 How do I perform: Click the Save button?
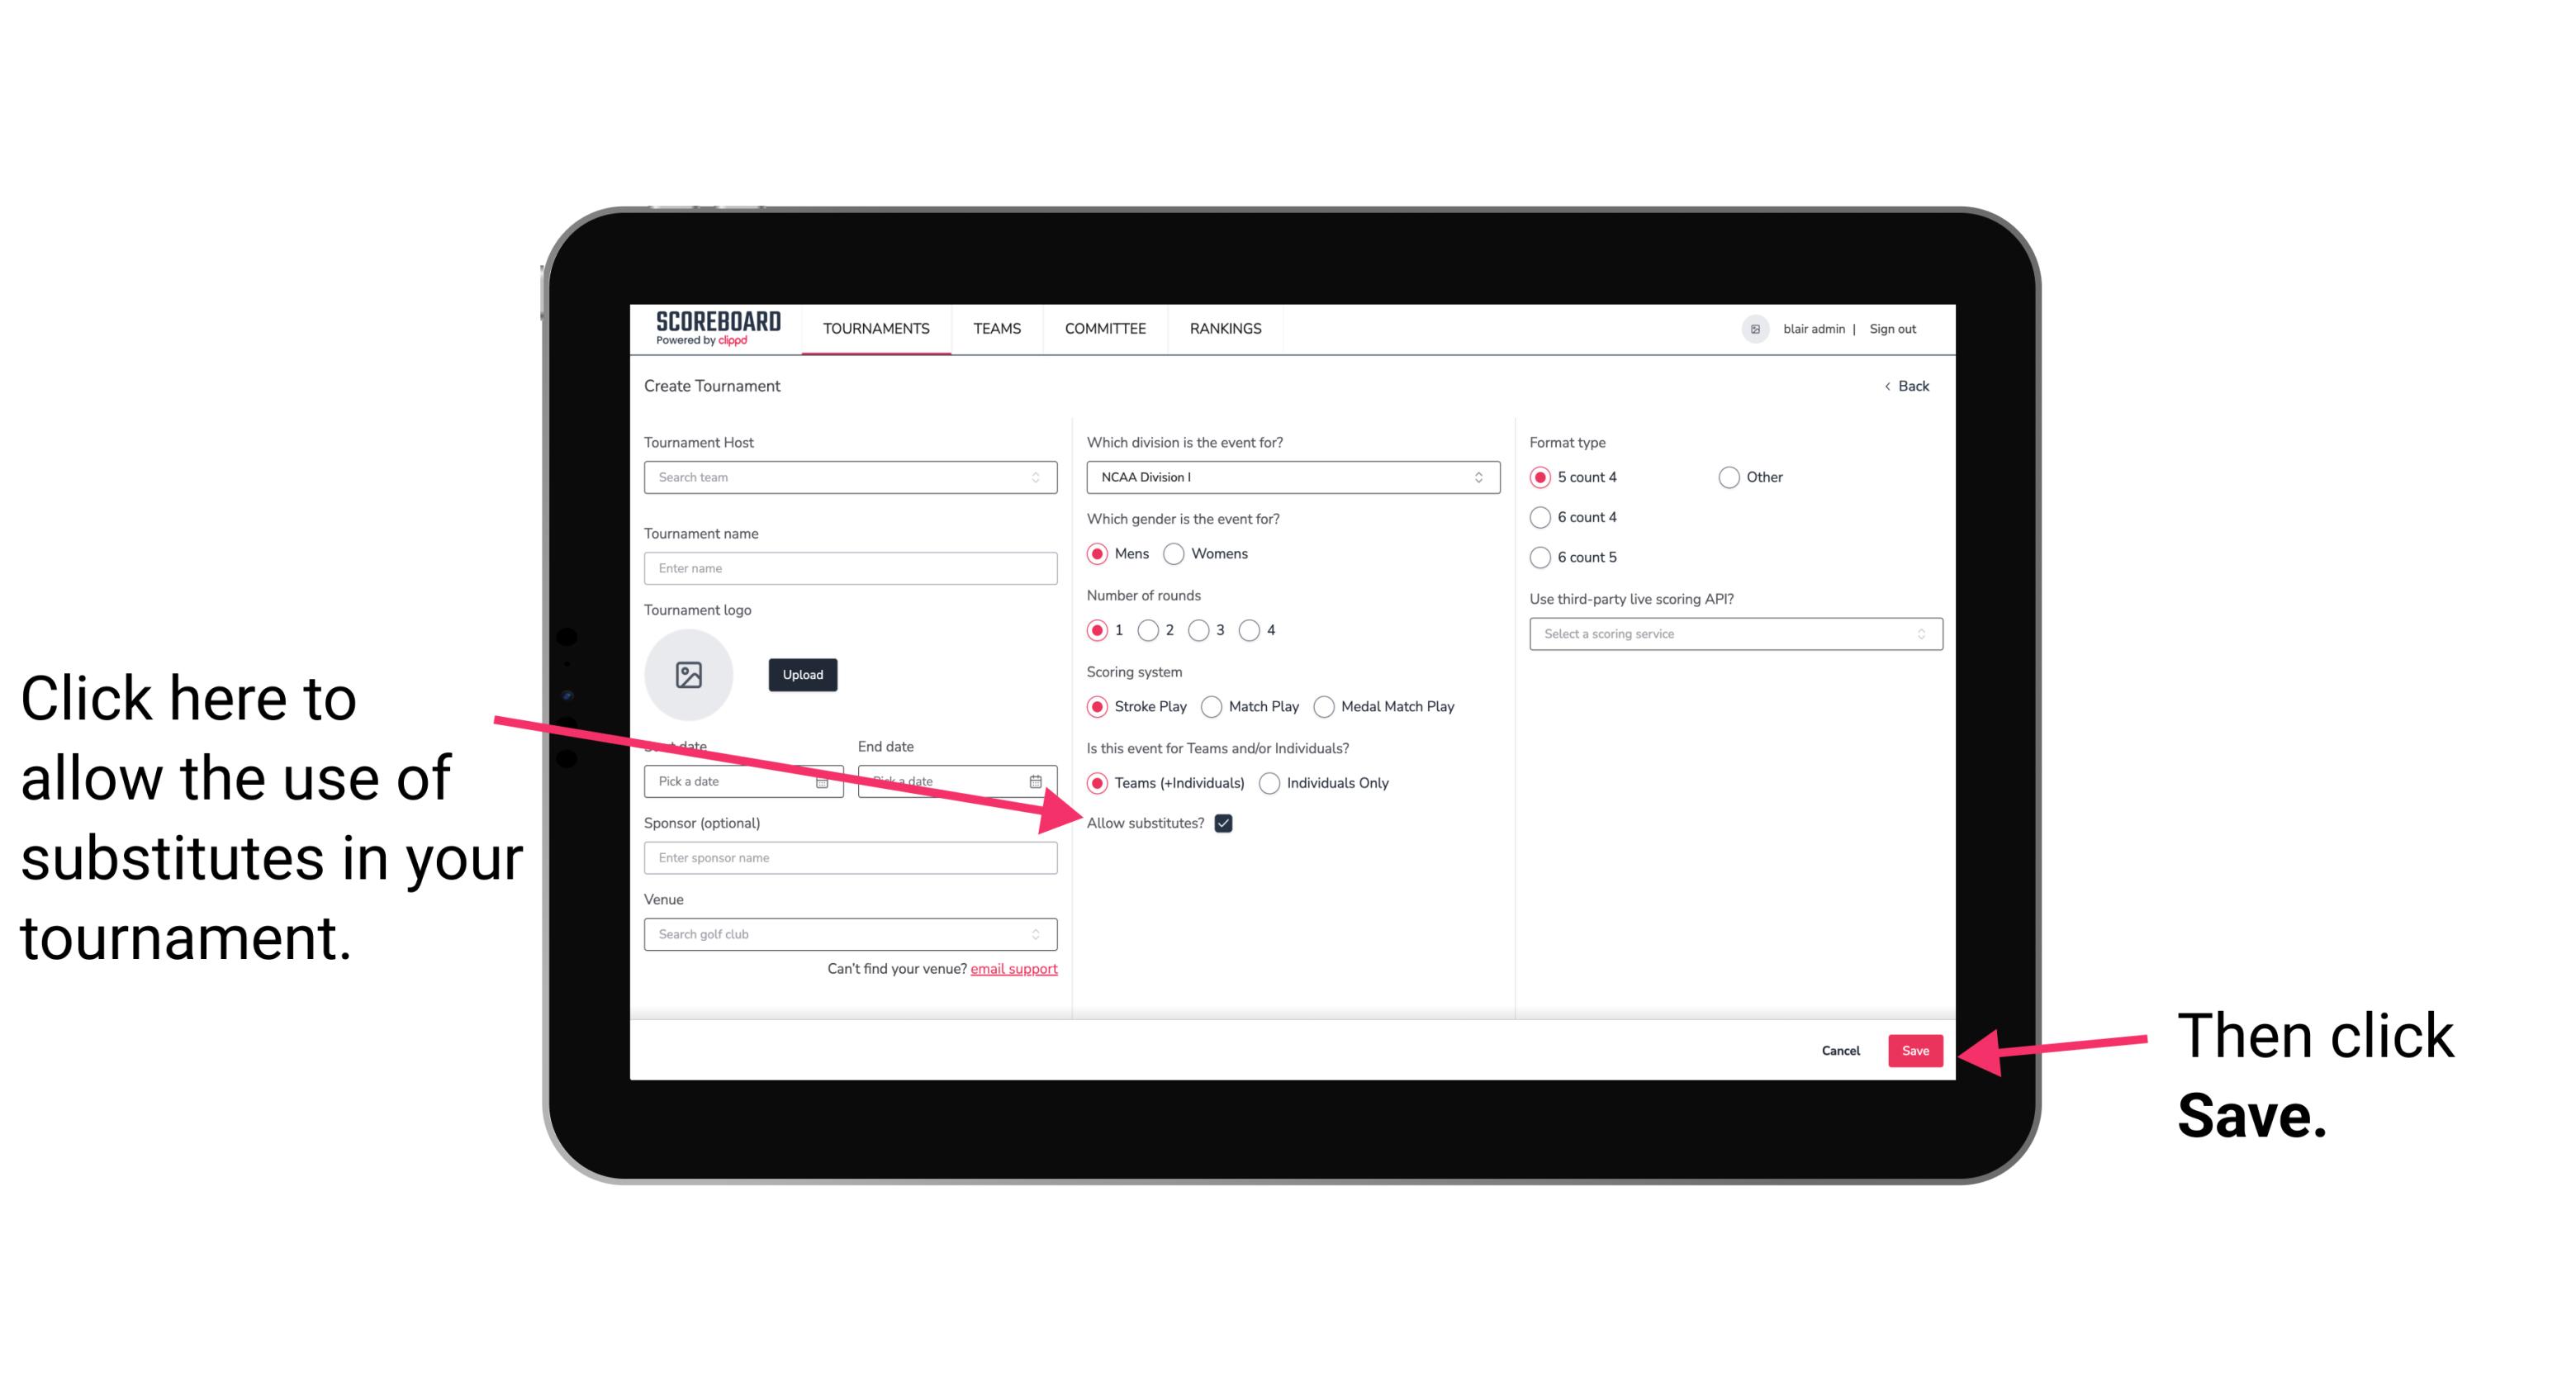pos(1916,1048)
